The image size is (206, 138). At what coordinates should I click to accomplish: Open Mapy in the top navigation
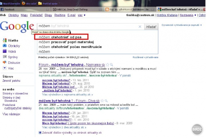tap(24, 15)
